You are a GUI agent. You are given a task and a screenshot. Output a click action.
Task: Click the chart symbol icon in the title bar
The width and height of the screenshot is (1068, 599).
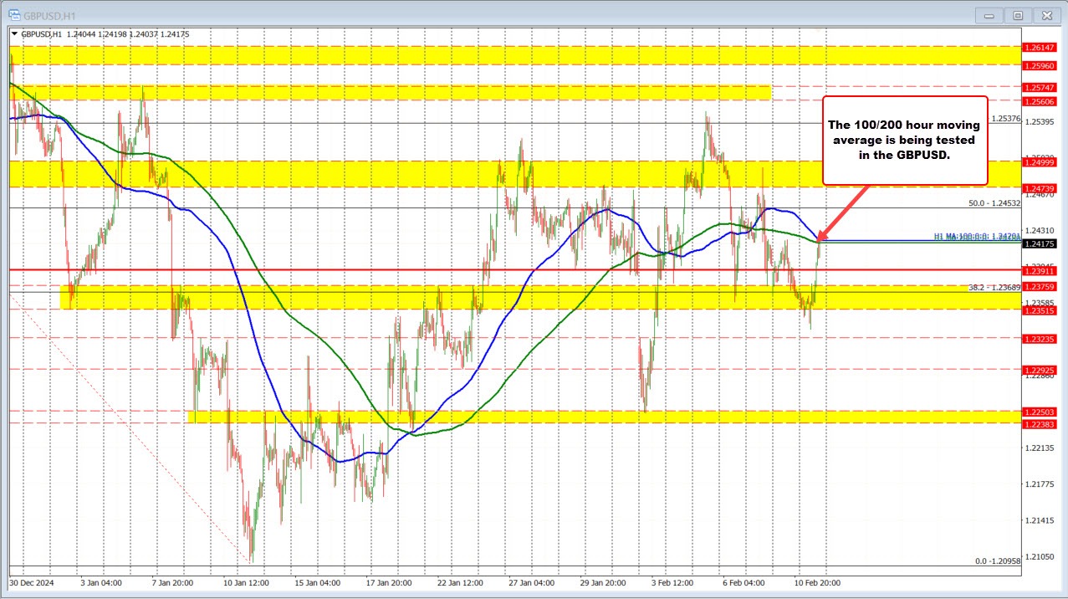[x=14, y=14]
